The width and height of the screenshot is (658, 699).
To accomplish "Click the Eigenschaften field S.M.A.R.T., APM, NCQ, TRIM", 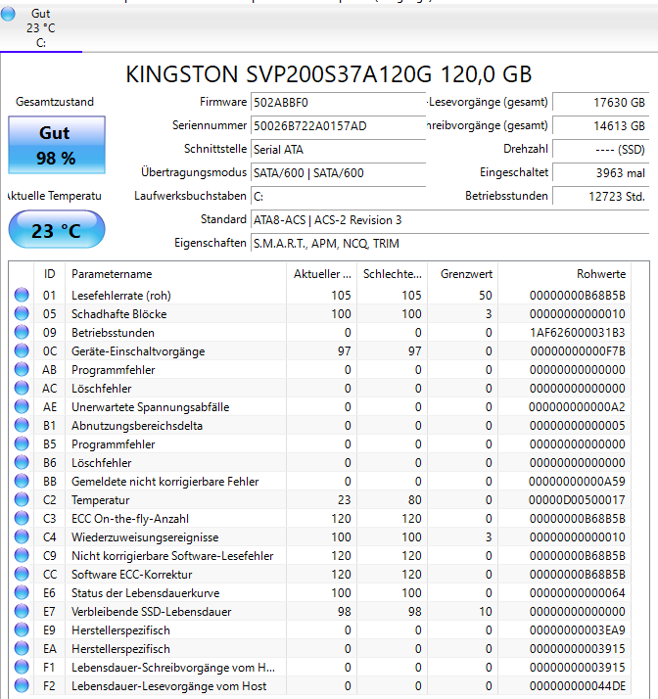I will [x=449, y=244].
